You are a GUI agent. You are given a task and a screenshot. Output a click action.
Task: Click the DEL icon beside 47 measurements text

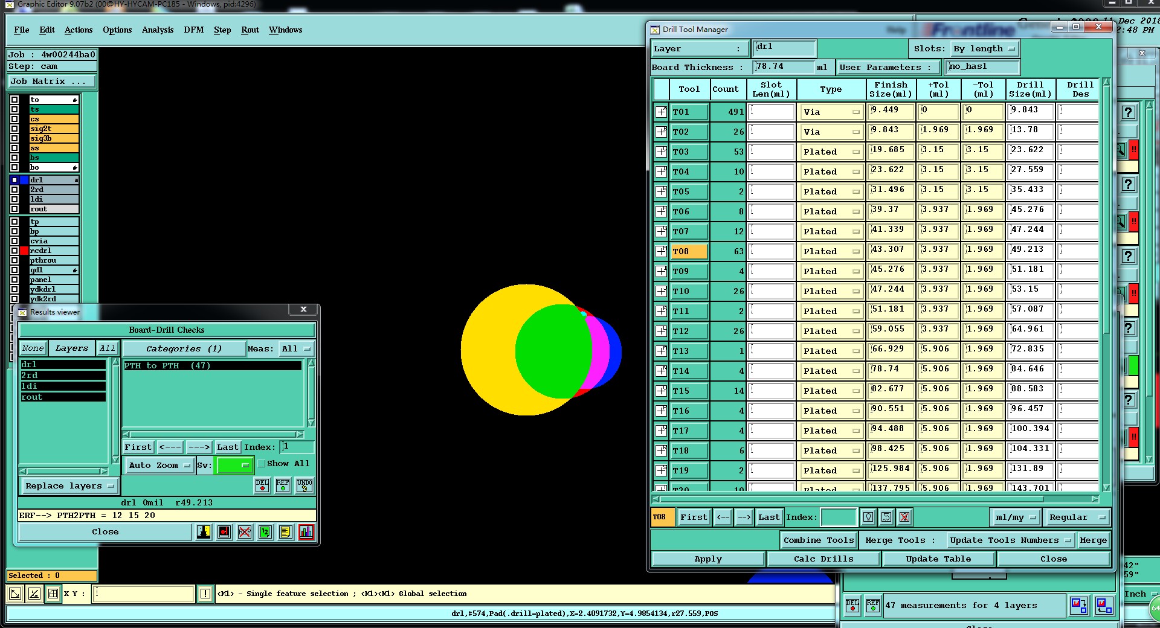coord(852,606)
